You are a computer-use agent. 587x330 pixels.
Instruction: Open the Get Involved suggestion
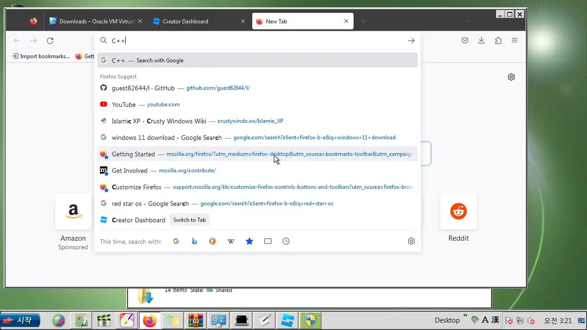(x=257, y=170)
